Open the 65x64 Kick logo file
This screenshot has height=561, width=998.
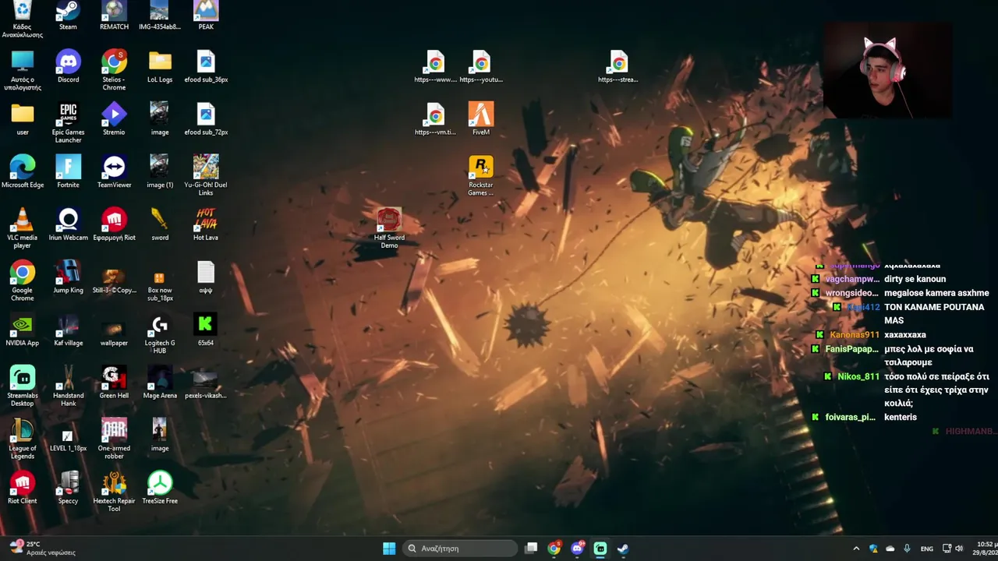206,330
